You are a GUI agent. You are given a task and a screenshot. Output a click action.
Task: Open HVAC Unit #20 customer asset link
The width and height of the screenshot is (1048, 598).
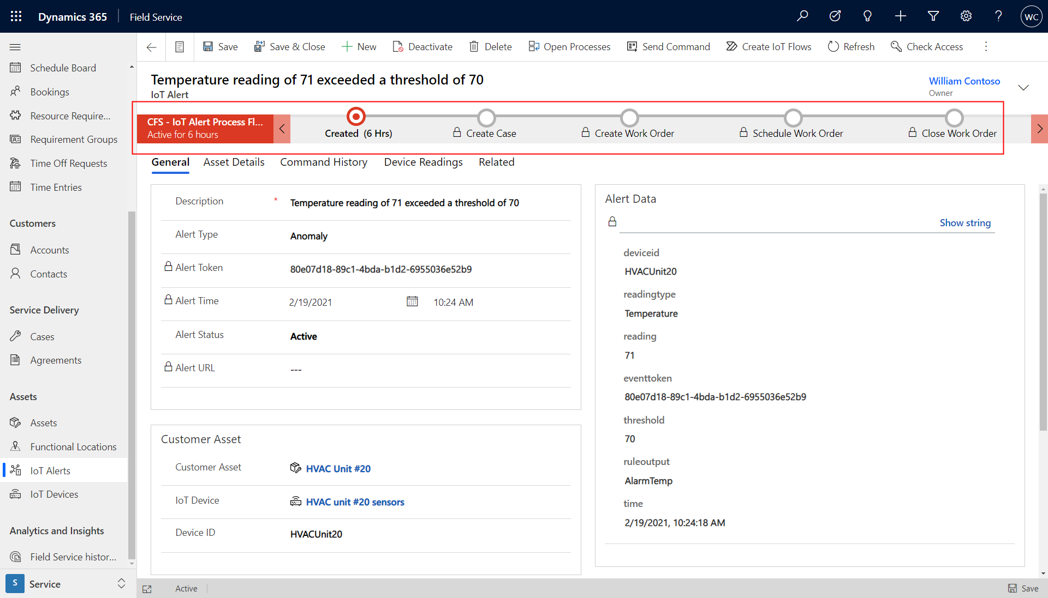click(337, 468)
